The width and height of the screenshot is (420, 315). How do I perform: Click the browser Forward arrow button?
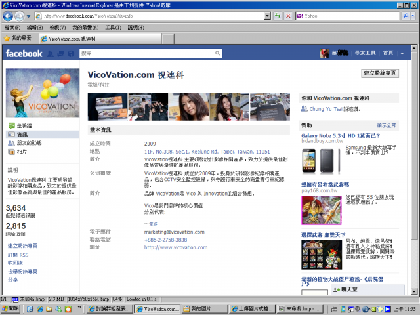19,16
